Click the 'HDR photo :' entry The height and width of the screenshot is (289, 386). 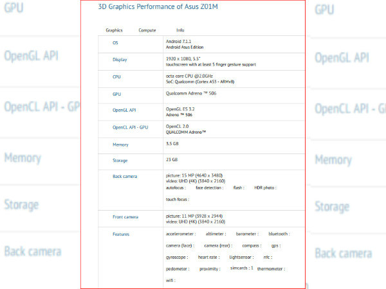pos(265,188)
